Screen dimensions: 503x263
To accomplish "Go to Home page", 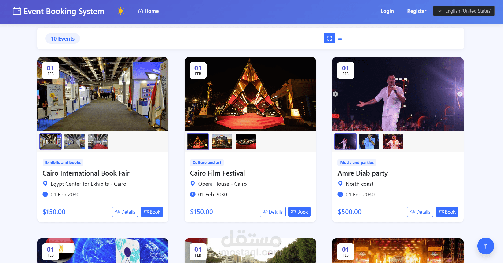I will (x=148, y=11).
